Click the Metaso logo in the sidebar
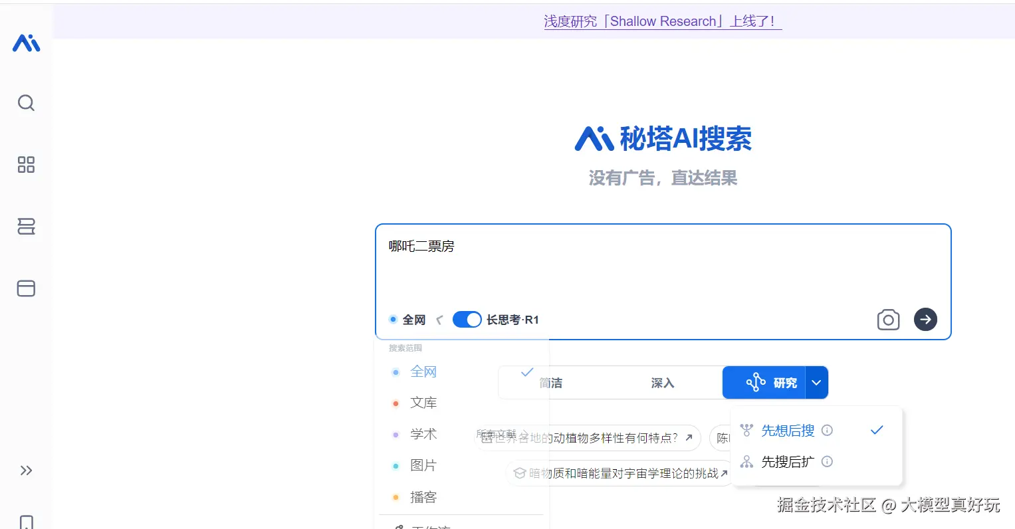1015x529 pixels. 27,43
